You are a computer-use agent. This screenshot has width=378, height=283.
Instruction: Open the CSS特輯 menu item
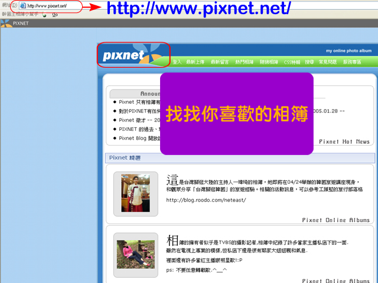[x=292, y=62]
